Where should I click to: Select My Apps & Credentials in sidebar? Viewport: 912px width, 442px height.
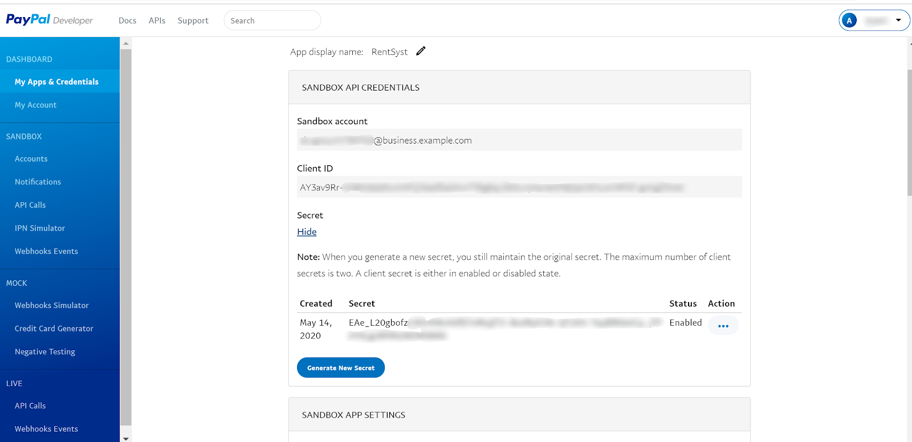[x=60, y=81]
